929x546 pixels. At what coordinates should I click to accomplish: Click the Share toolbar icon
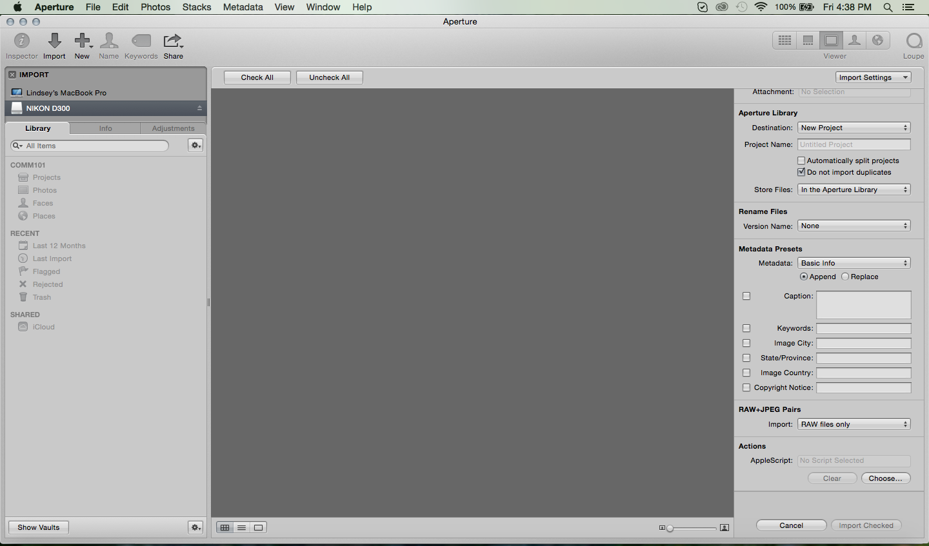pyautogui.click(x=173, y=41)
